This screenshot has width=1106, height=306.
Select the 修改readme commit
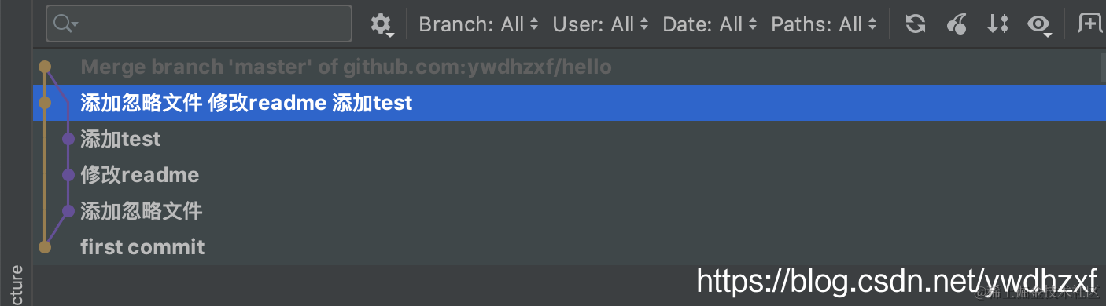coord(570,175)
